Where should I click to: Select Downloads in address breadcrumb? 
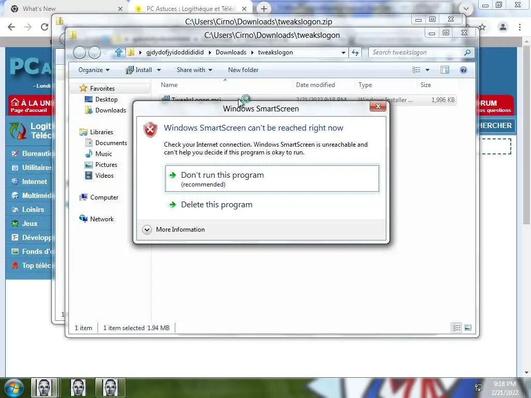click(x=231, y=52)
